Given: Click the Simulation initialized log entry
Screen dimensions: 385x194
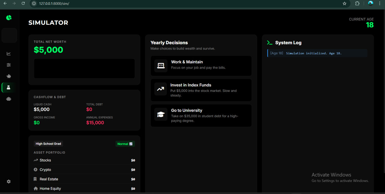Looking at the screenshot, I should (x=317, y=53).
